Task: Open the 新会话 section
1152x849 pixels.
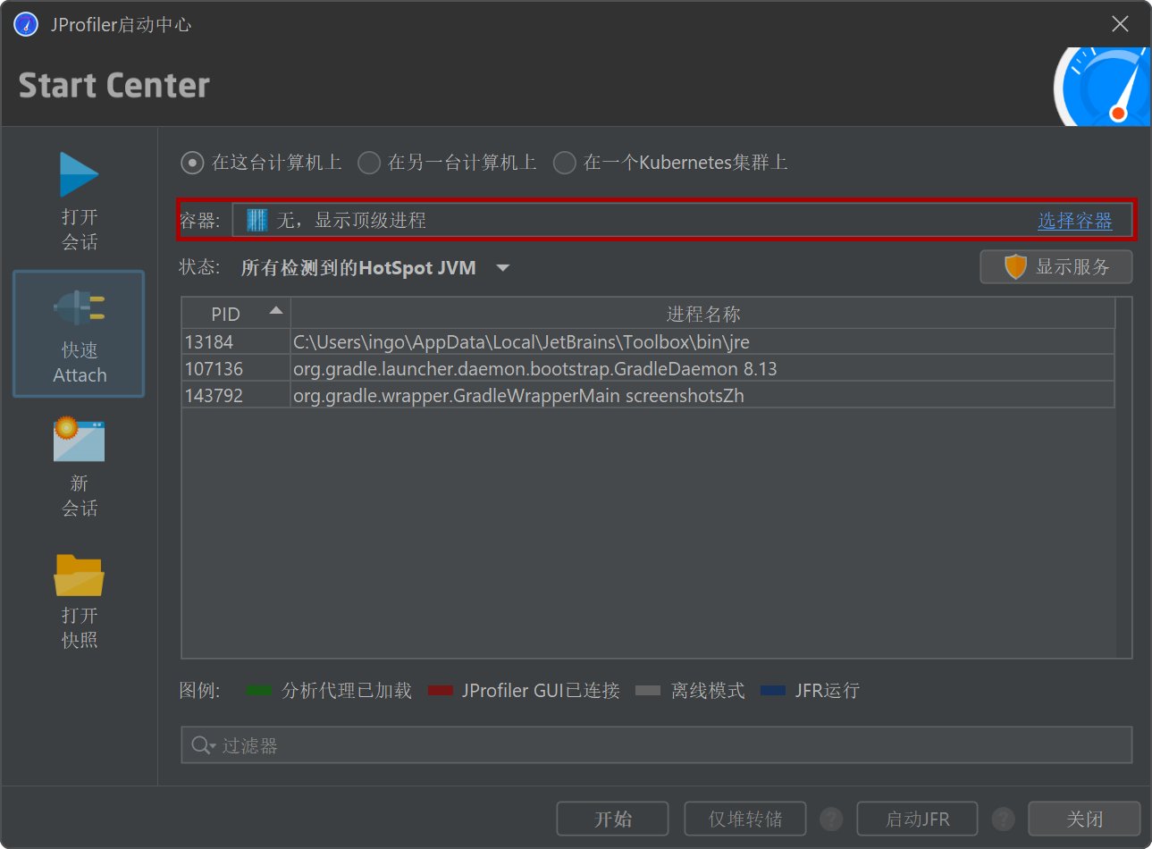Action: 79,467
